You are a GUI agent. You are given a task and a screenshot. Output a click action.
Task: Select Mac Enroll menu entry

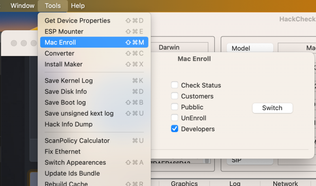click(x=60, y=42)
